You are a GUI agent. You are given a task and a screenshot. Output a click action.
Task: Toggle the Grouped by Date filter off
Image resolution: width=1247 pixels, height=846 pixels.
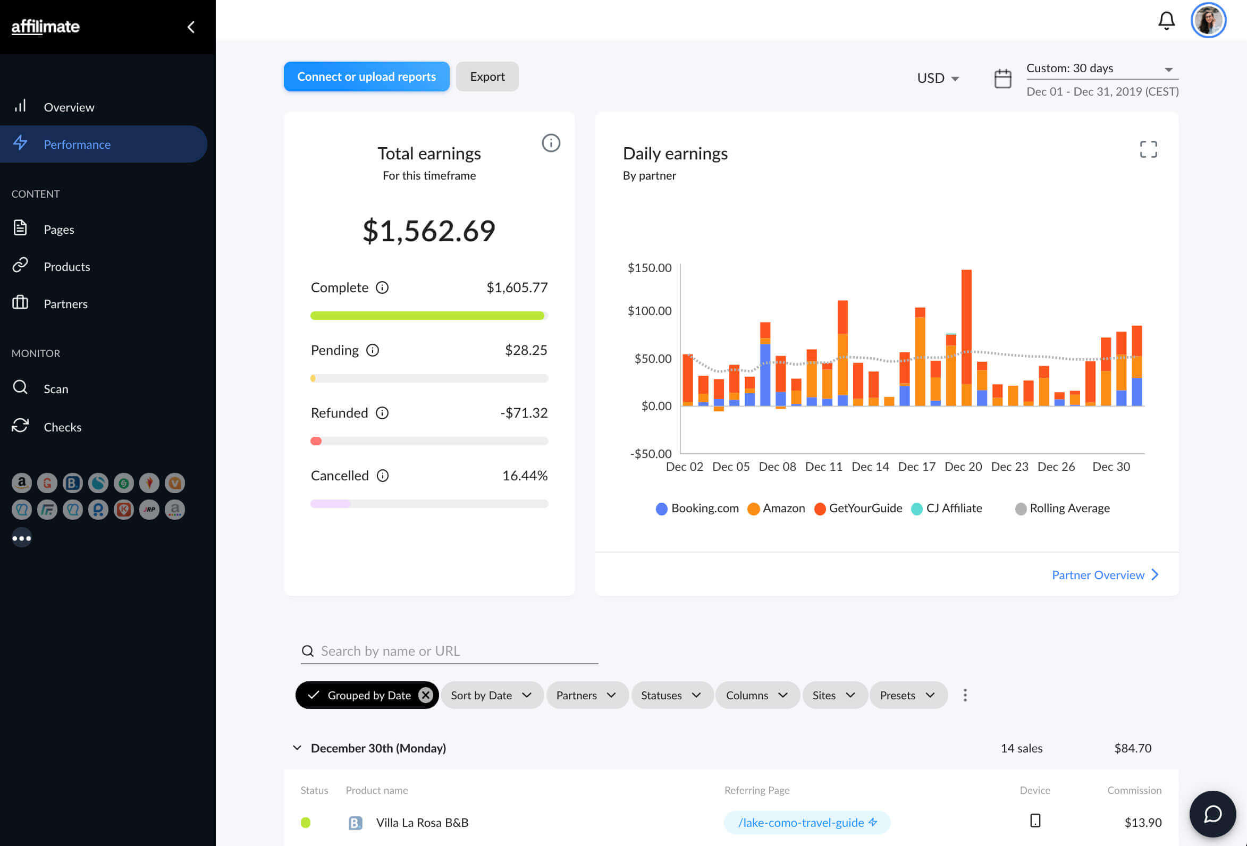click(x=426, y=694)
